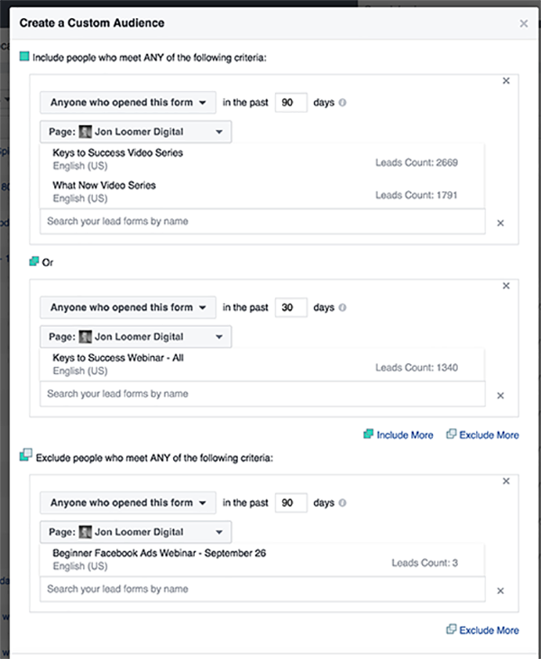Open 'Anyone who opened this form' dropdown in exclude block
Screen dimensions: 541x659
point(128,503)
